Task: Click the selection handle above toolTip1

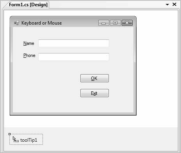Action: point(9,134)
